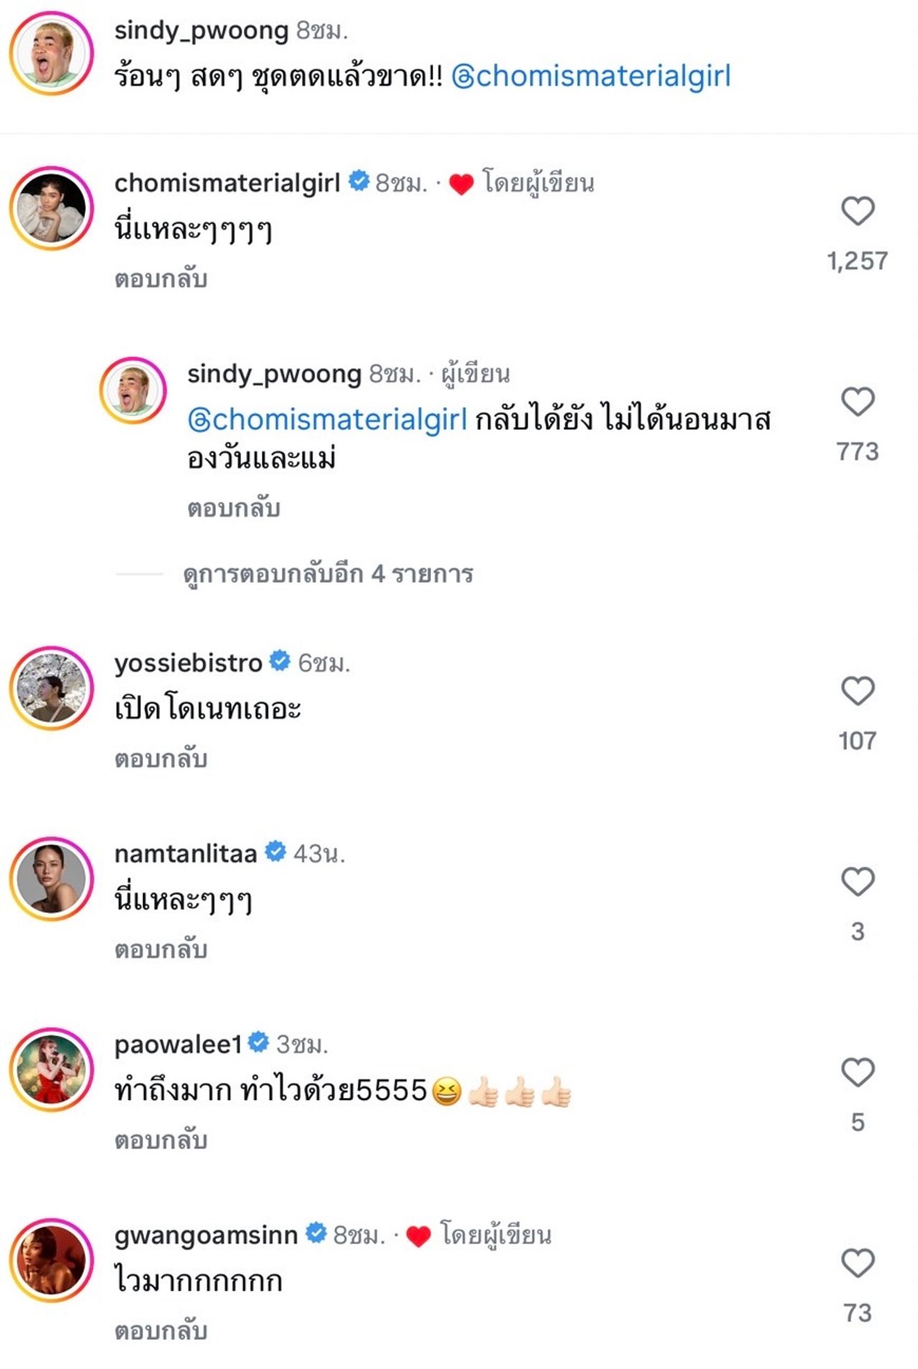View yossiebistro's profile avatar
This screenshot has height=1369, width=918.
52,688
